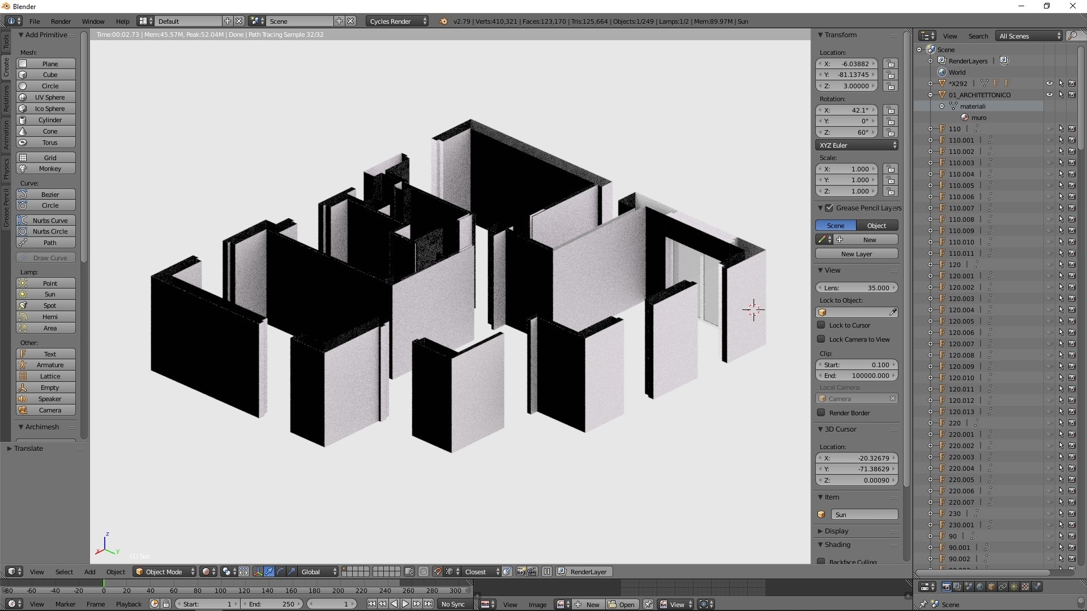Add a Sun lamp

pyautogui.click(x=46, y=294)
